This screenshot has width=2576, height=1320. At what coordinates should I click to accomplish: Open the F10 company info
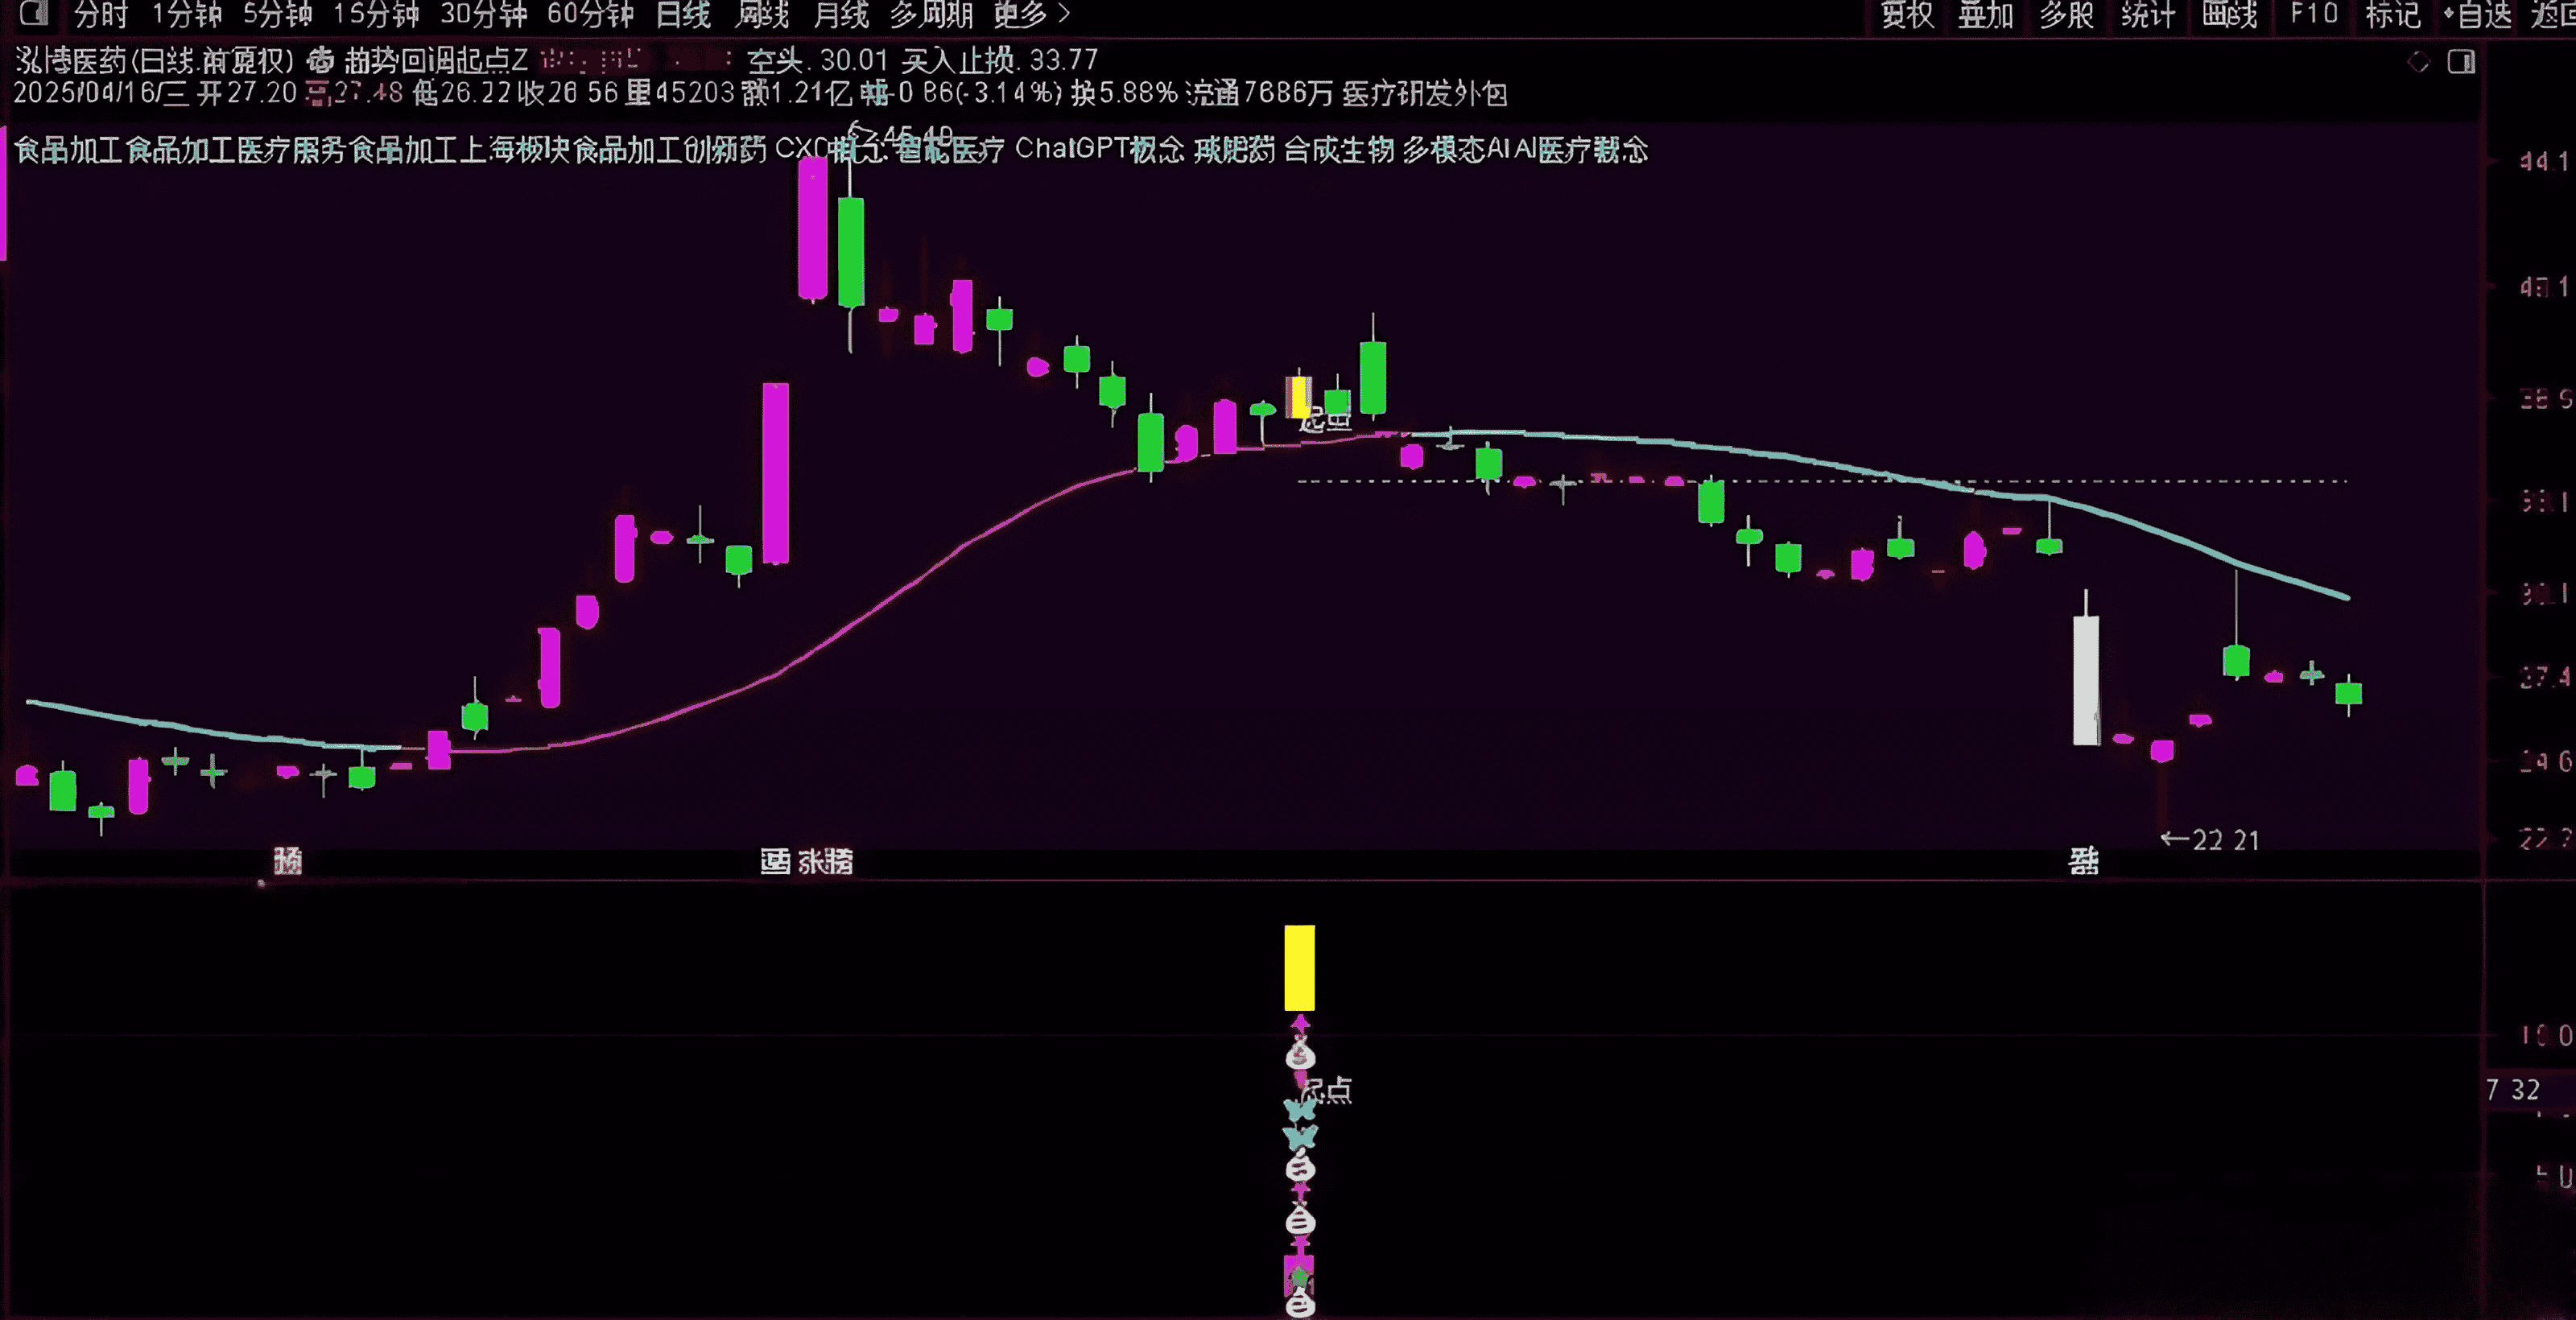pyautogui.click(x=2314, y=14)
